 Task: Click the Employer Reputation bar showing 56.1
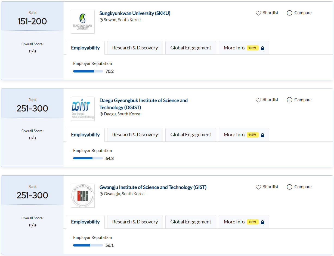coord(88,245)
